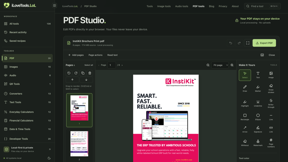Go to previous page chevron

pyautogui.click(x=99, y=65)
